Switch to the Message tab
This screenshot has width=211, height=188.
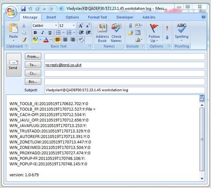pyautogui.click(x=30, y=17)
